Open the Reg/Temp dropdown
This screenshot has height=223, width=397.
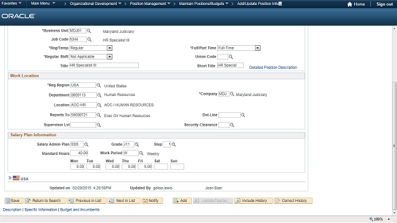(109, 48)
